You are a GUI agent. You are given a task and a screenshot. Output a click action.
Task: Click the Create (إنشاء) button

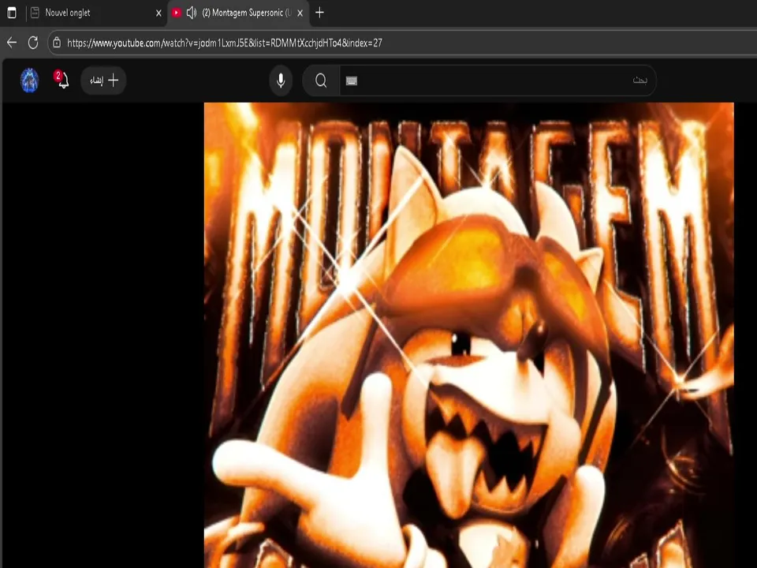[x=103, y=80]
